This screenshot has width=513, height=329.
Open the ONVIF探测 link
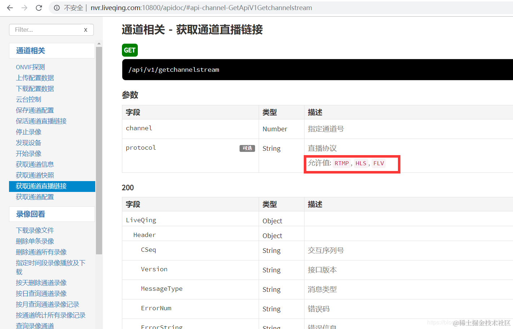pos(30,67)
